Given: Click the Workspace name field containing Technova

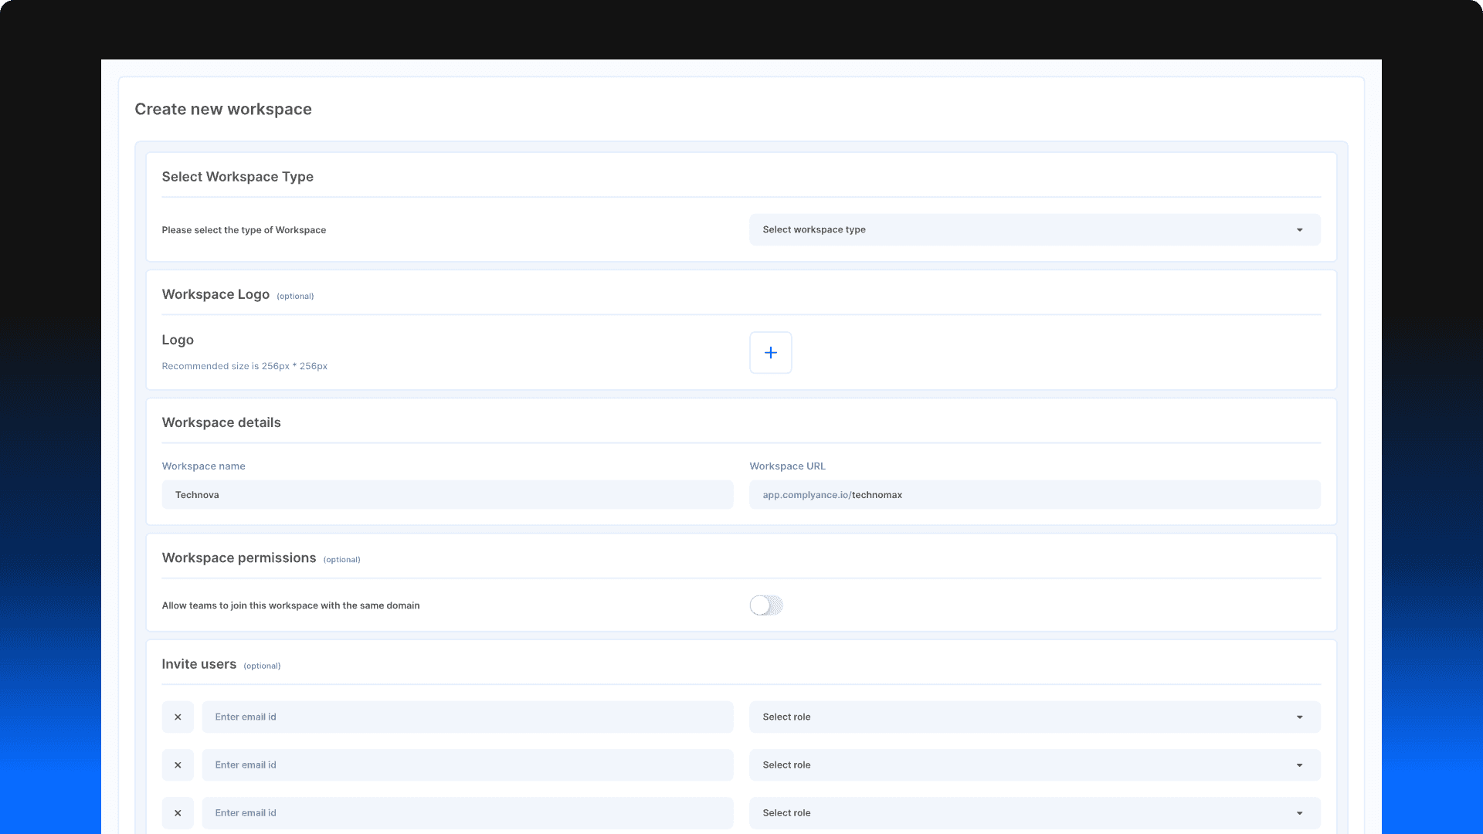Looking at the screenshot, I should point(447,495).
